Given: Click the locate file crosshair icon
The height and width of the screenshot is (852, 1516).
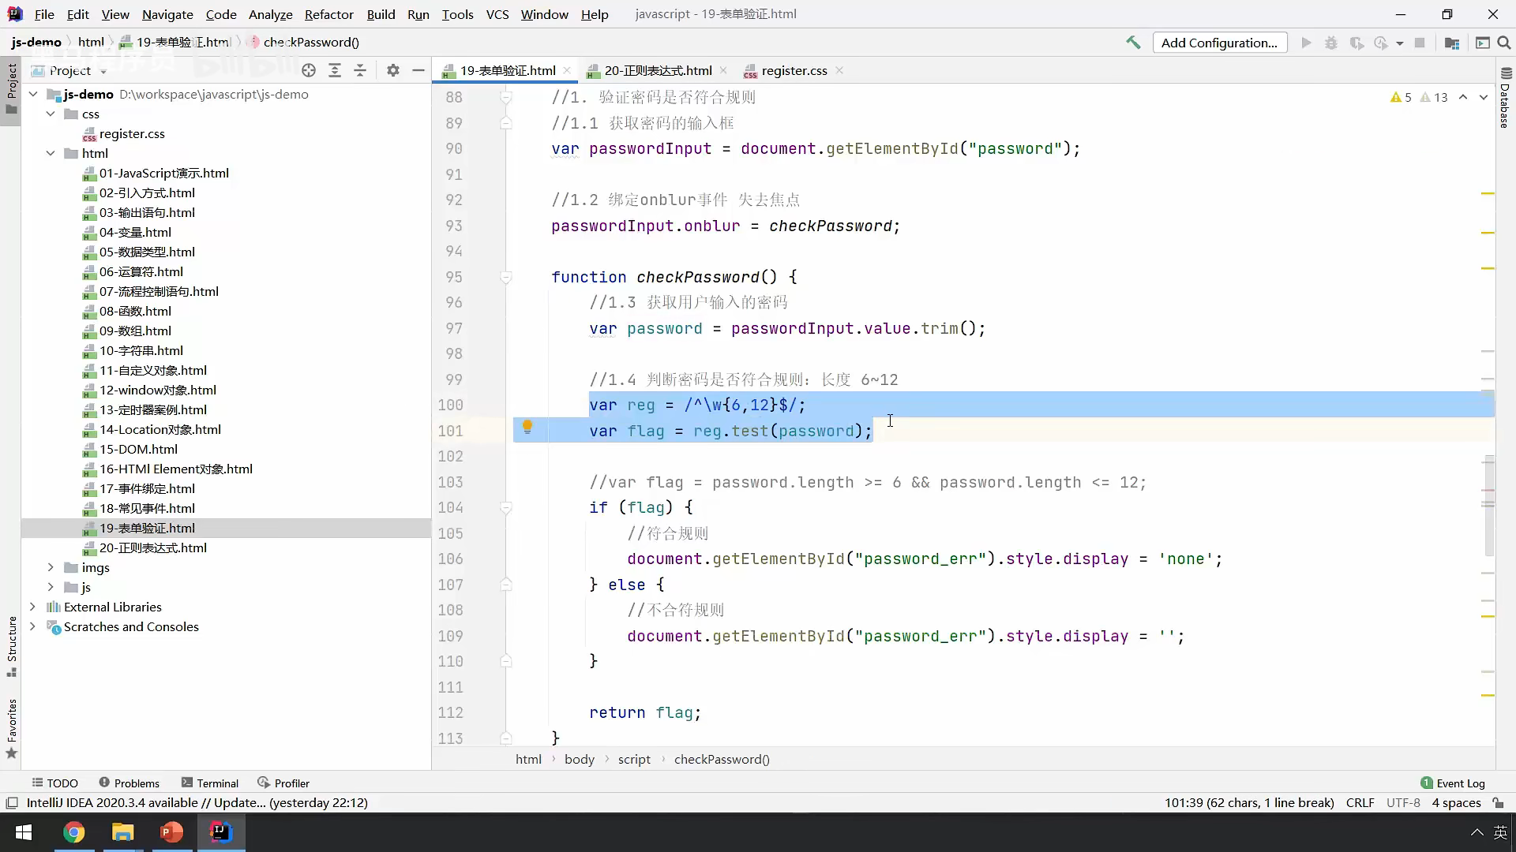Looking at the screenshot, I should point(309,70).
